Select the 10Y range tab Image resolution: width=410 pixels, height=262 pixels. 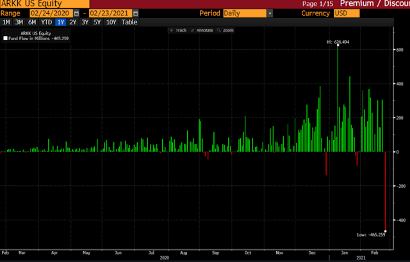(111, 22)
